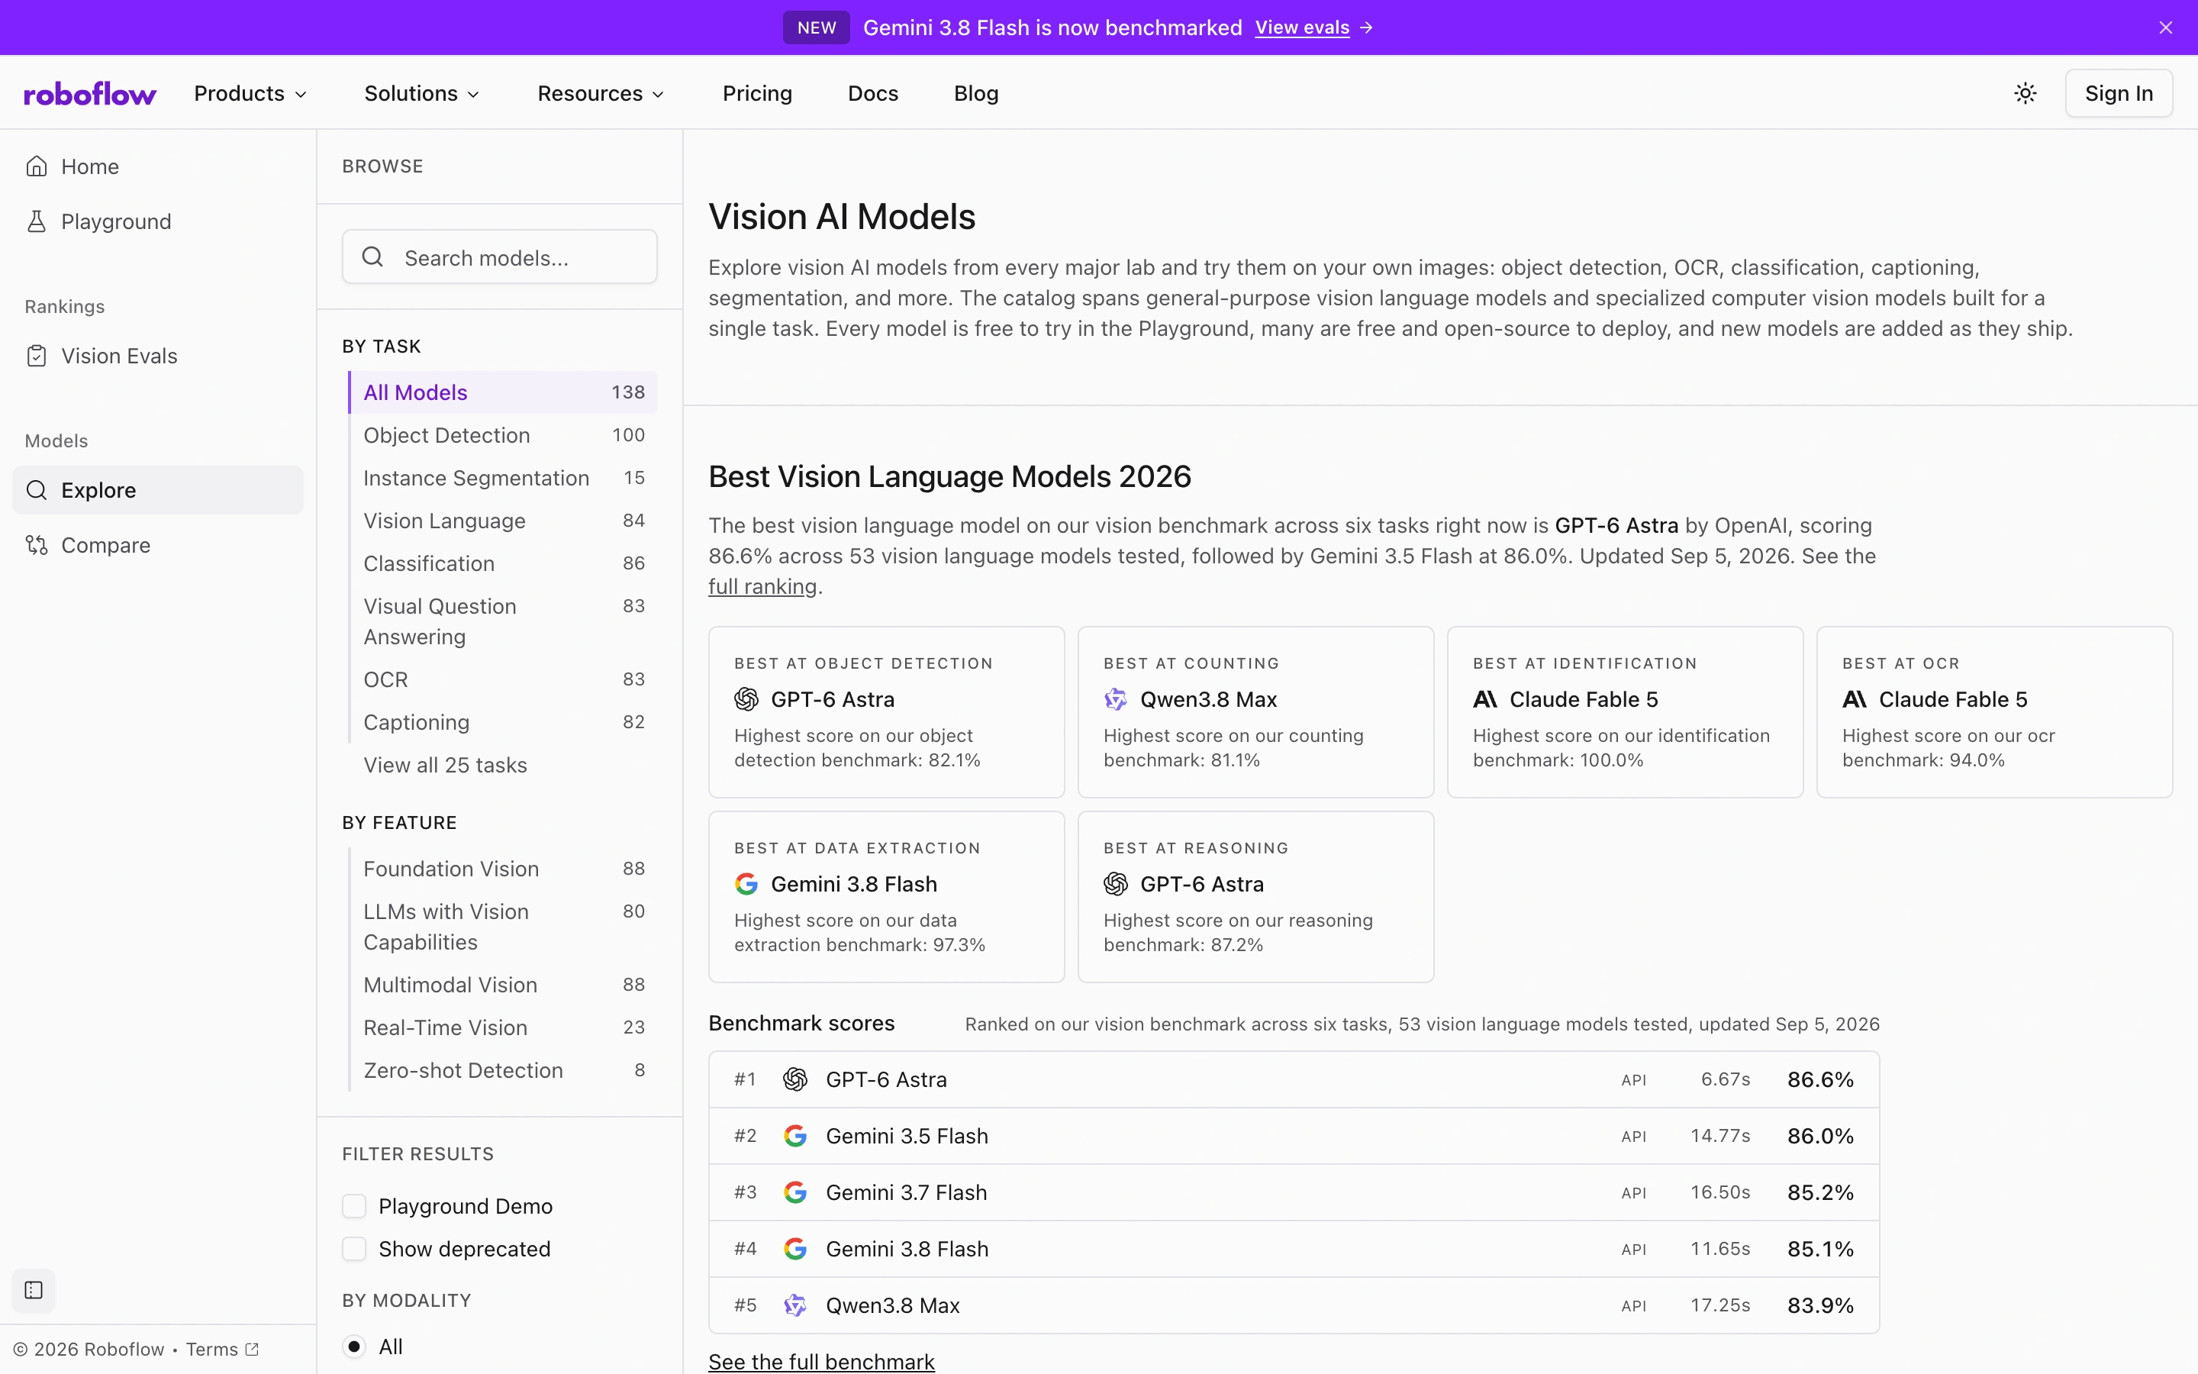Expand View all 25 tasks
This screenshot has height=1374, width=2198.
[x=445, y=765]
